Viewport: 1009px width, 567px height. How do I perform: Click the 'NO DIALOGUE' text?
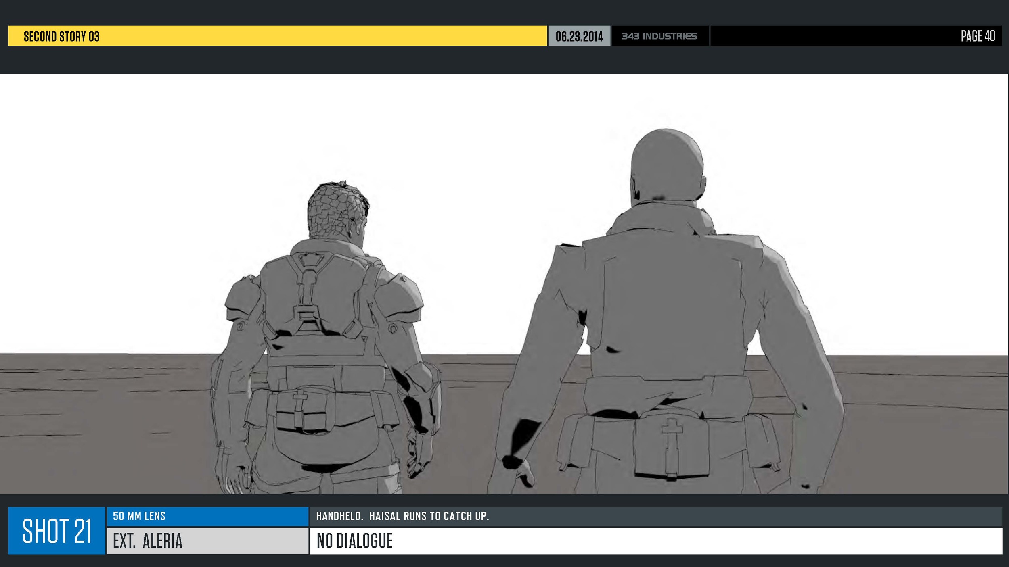tap(354, 541)
